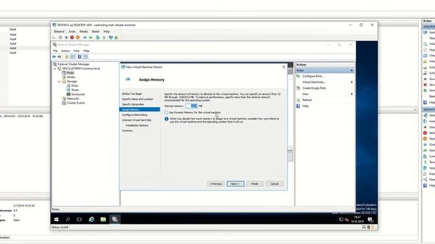This screenshot has width=435, height=244.
Task: Save VM state with orange toolbar icon
Action: click(77, 37)
